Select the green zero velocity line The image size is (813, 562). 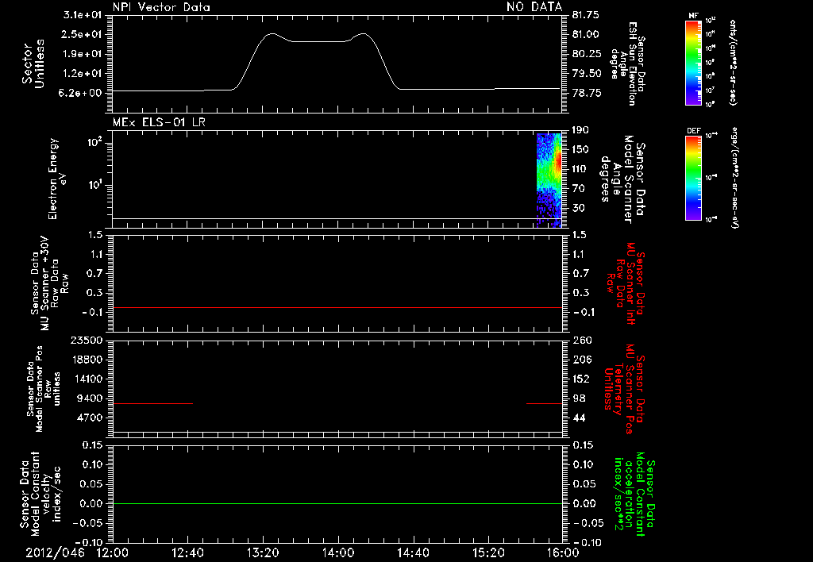[337, 503]
